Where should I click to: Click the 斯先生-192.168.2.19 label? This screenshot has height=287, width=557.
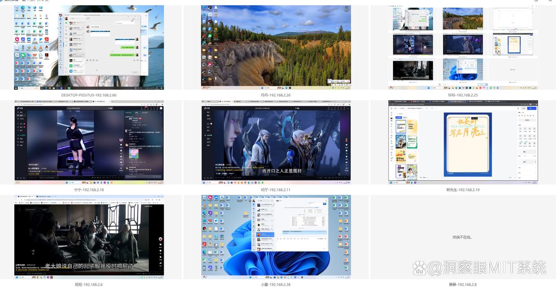pyautogui.click(x=463, y=190)
